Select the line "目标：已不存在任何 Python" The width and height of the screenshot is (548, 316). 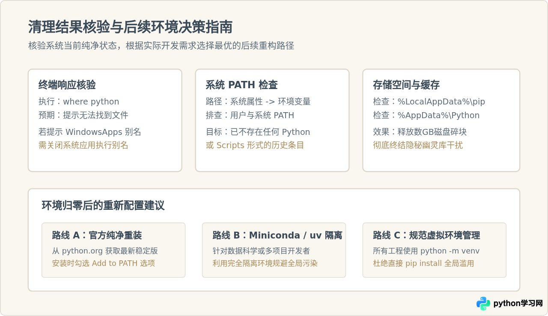click(x=258, y=132)
